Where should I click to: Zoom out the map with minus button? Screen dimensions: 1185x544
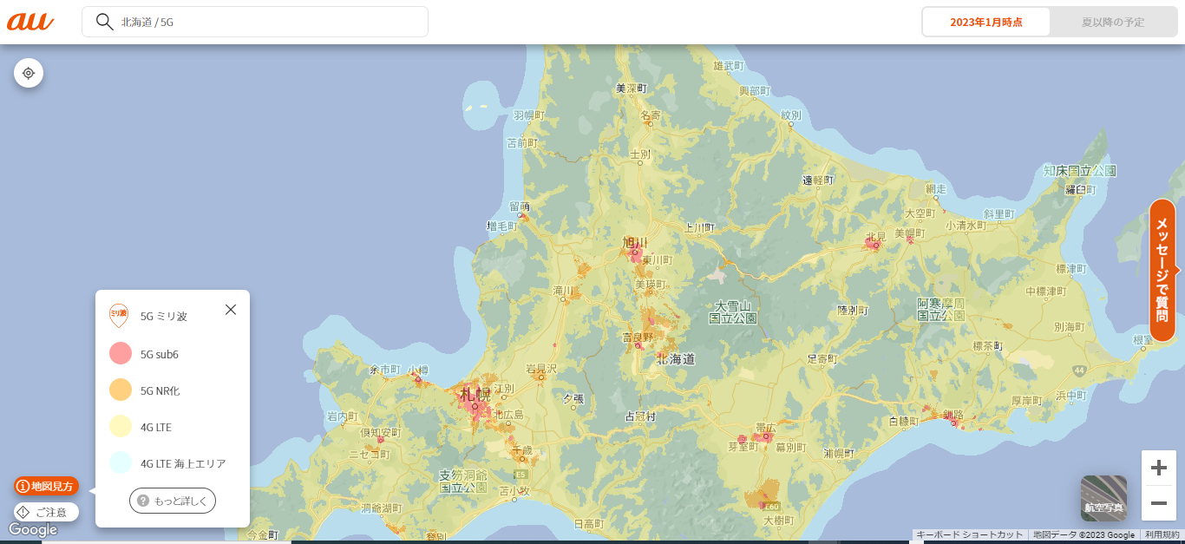pos(1158,503)
